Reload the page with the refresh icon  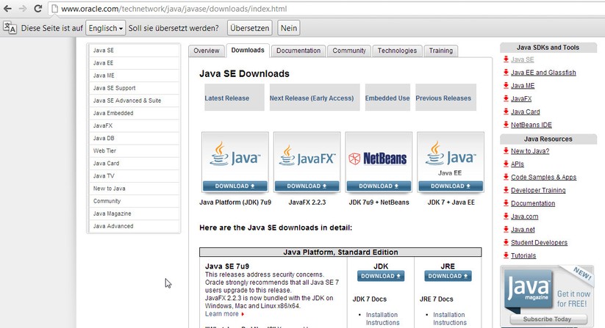coord(37,9)
